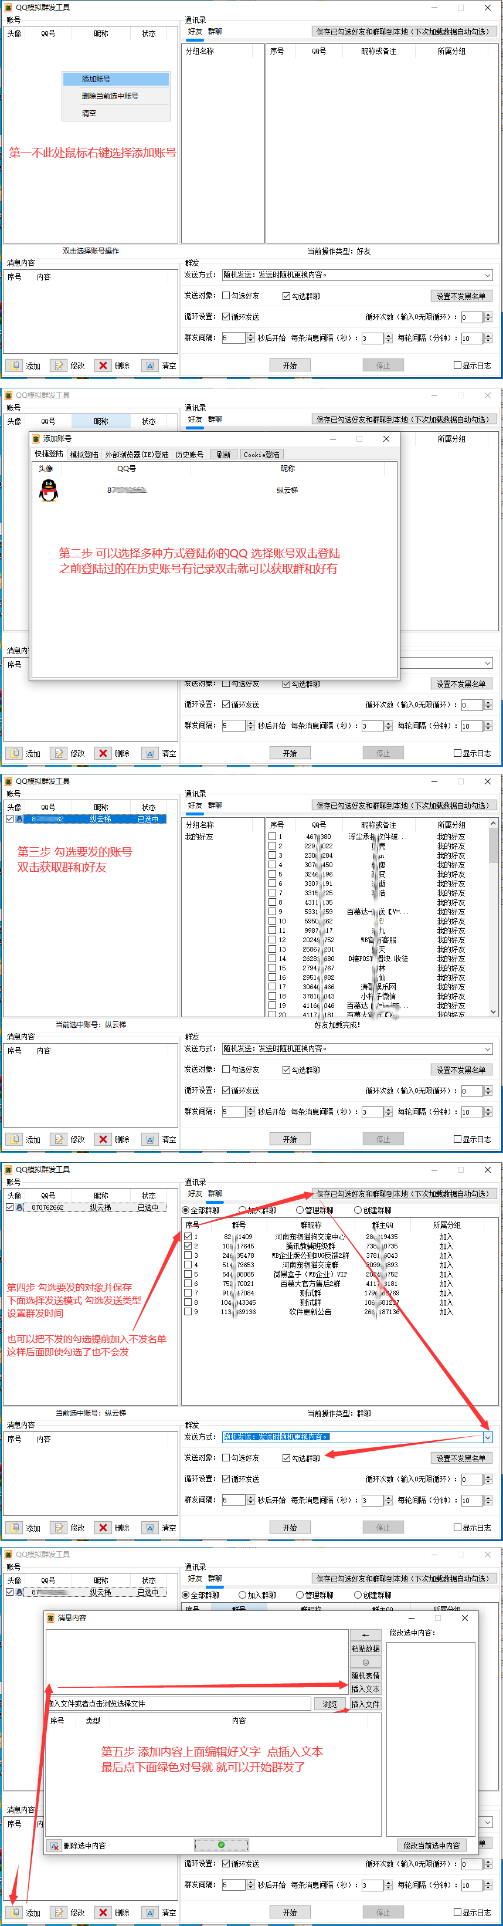
Task: Select 创建群聊 radio button in step 4 window
Action: click(x=358, y=1210)
